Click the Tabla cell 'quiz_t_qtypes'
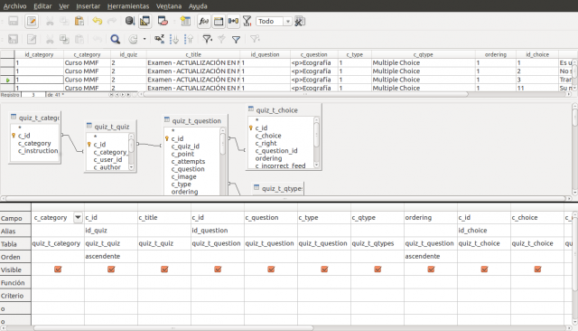 (378, 243)
